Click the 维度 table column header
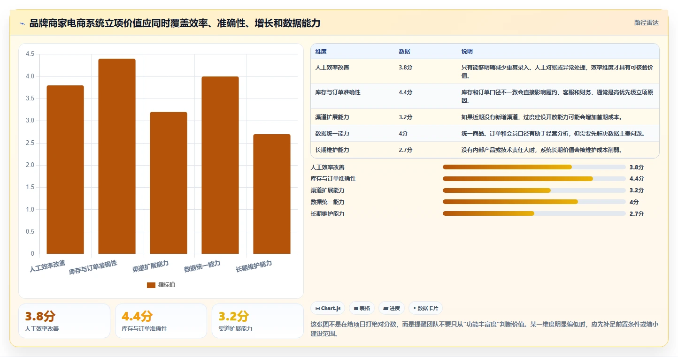Screen dimensions: 678x357 pos(321,51)
